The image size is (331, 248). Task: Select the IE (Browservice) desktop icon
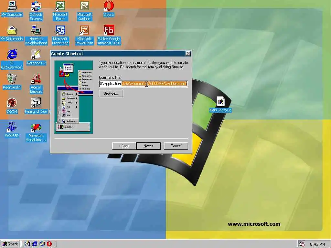pyautogui.click(x=12, y=59)
